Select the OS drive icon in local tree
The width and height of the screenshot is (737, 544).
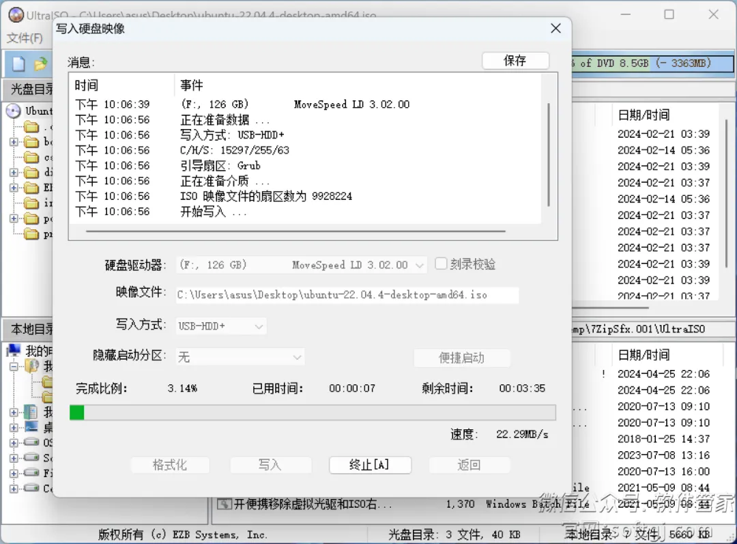click(x=31, y=442)
